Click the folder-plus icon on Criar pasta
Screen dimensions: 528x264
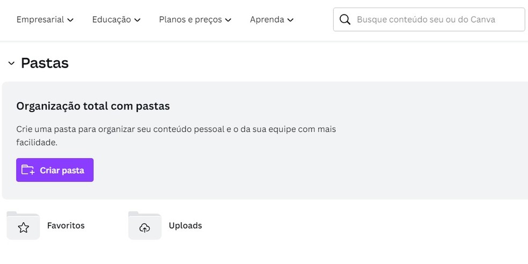27,170
